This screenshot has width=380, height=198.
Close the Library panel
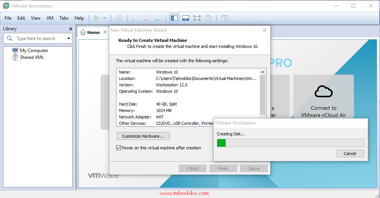[x=71, y=29]
